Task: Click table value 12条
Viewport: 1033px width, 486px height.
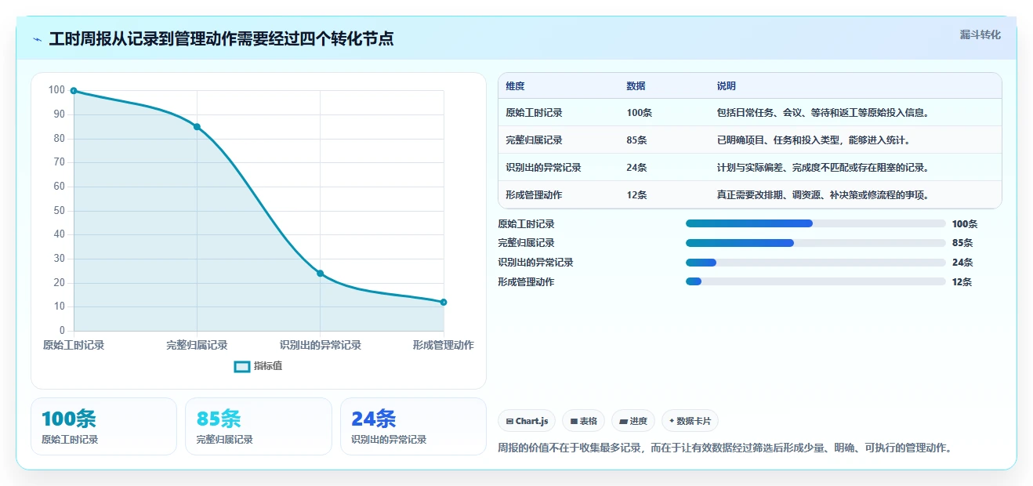Action: [x=636, y=195]
